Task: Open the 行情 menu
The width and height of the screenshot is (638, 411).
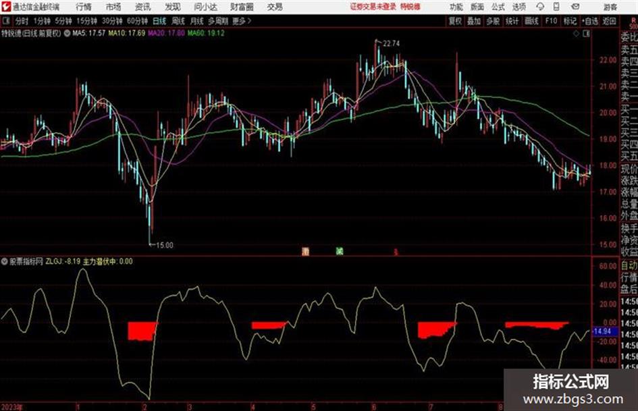Action: coord(84,7)
